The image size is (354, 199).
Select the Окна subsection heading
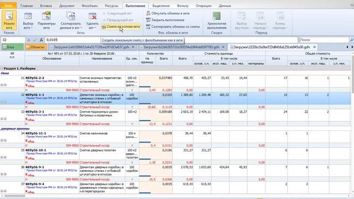5,73
